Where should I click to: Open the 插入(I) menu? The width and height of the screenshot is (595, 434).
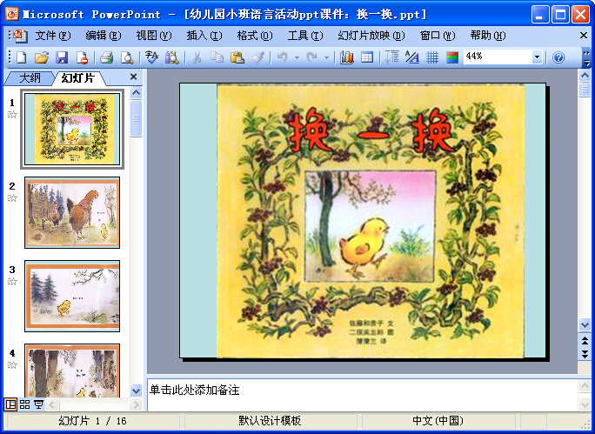(204, 36)
